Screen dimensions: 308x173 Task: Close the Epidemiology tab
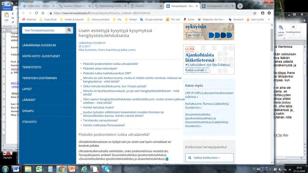click(x=125, y=6)
